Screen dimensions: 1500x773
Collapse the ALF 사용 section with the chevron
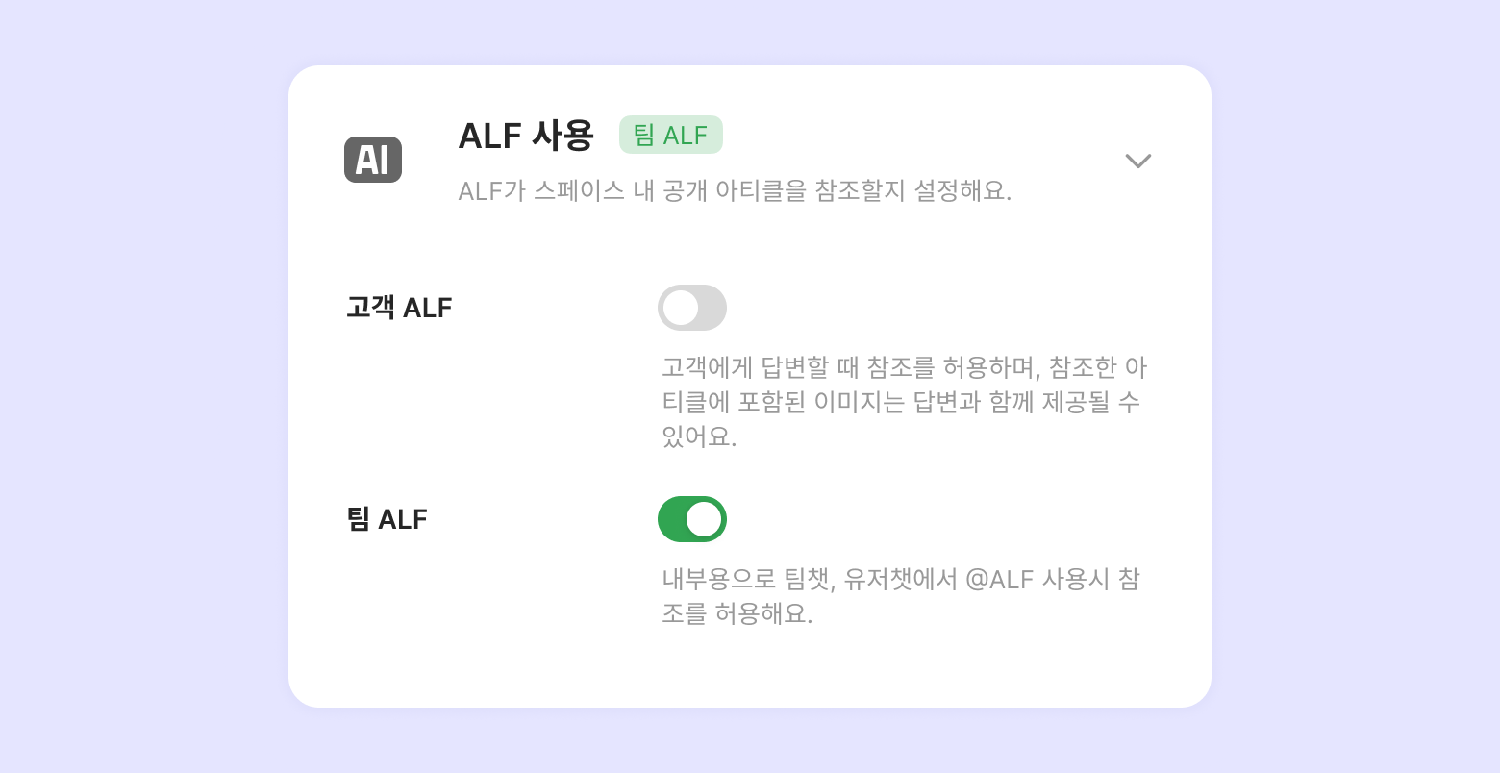click(x=1137, y=161)
